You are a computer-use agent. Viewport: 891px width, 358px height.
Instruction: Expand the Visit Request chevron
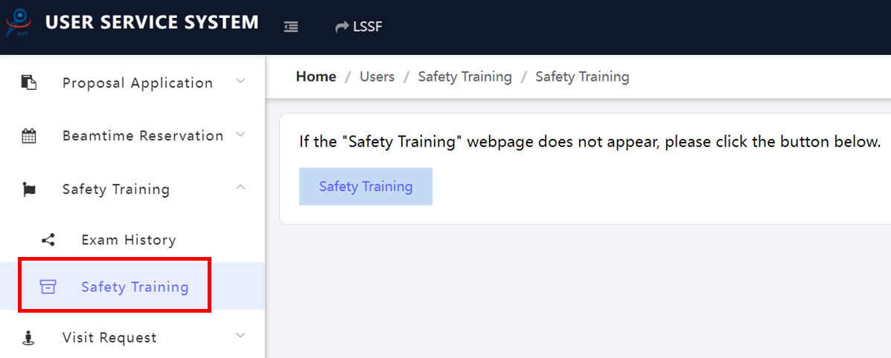(240, 336)
